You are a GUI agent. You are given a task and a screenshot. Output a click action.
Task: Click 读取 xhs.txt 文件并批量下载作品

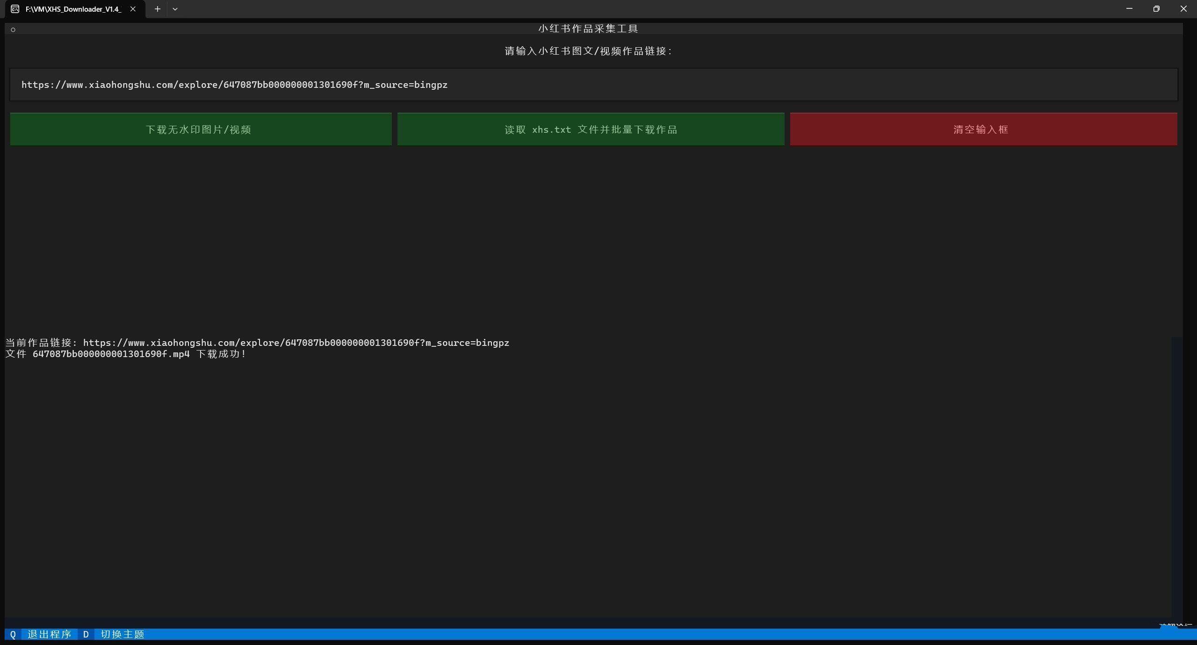(590, 129)
